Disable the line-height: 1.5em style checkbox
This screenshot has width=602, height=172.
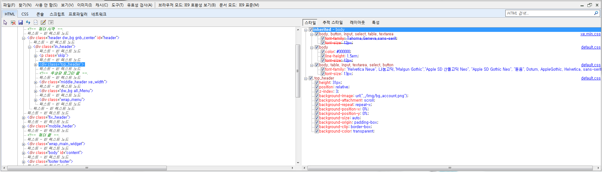pos(323,56)
